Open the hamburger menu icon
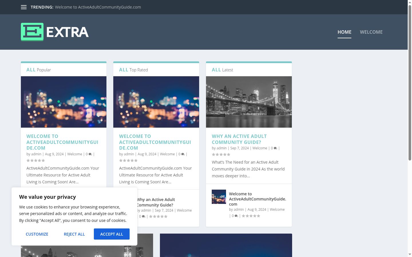 click(24, 7)
